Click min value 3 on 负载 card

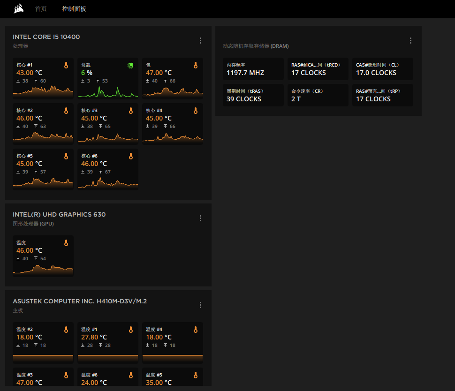pyautogui.click(x=89, y=81)
